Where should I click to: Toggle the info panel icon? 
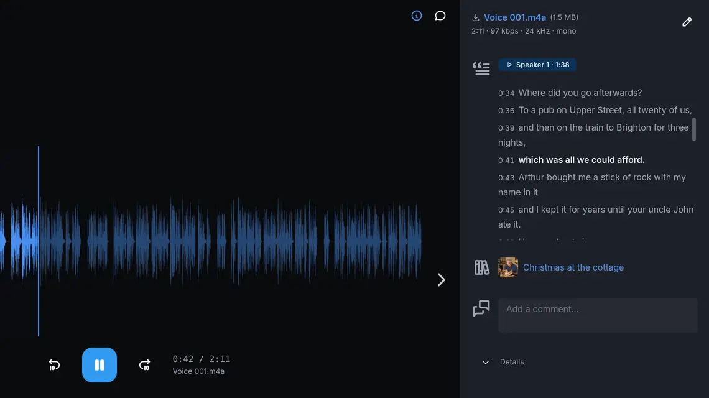point(417,16)
